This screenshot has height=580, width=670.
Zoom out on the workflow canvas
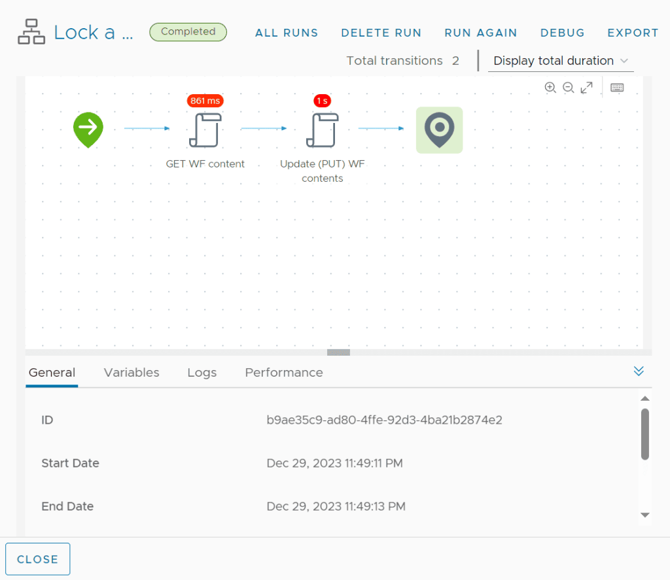pyautogui.click(x=569, y=88)
